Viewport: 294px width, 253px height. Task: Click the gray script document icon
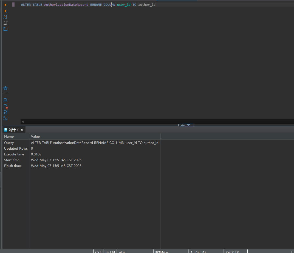click(5, 23)
